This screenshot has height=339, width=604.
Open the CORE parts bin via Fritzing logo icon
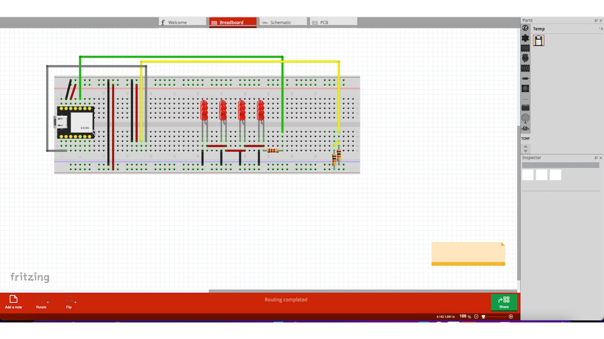coord(525,28)
